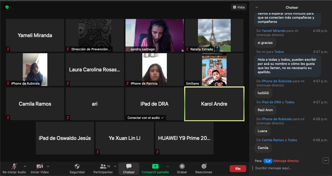
Task: Click the green encryption shield icon
Action: (x=7, y=7)
